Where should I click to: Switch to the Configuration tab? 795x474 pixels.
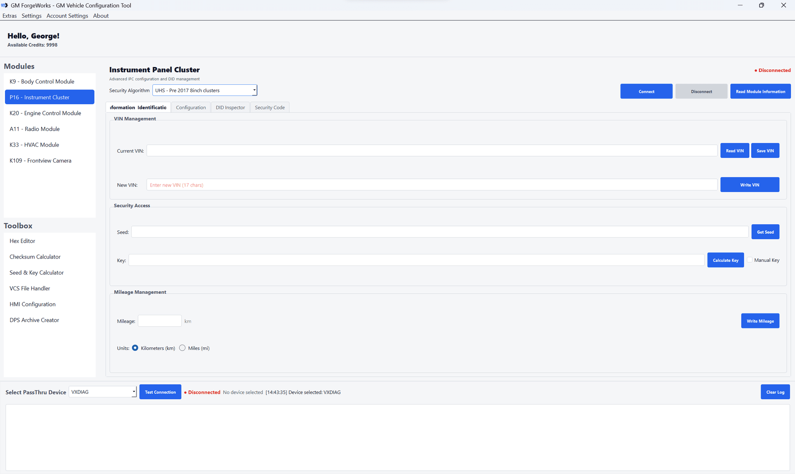190,107
